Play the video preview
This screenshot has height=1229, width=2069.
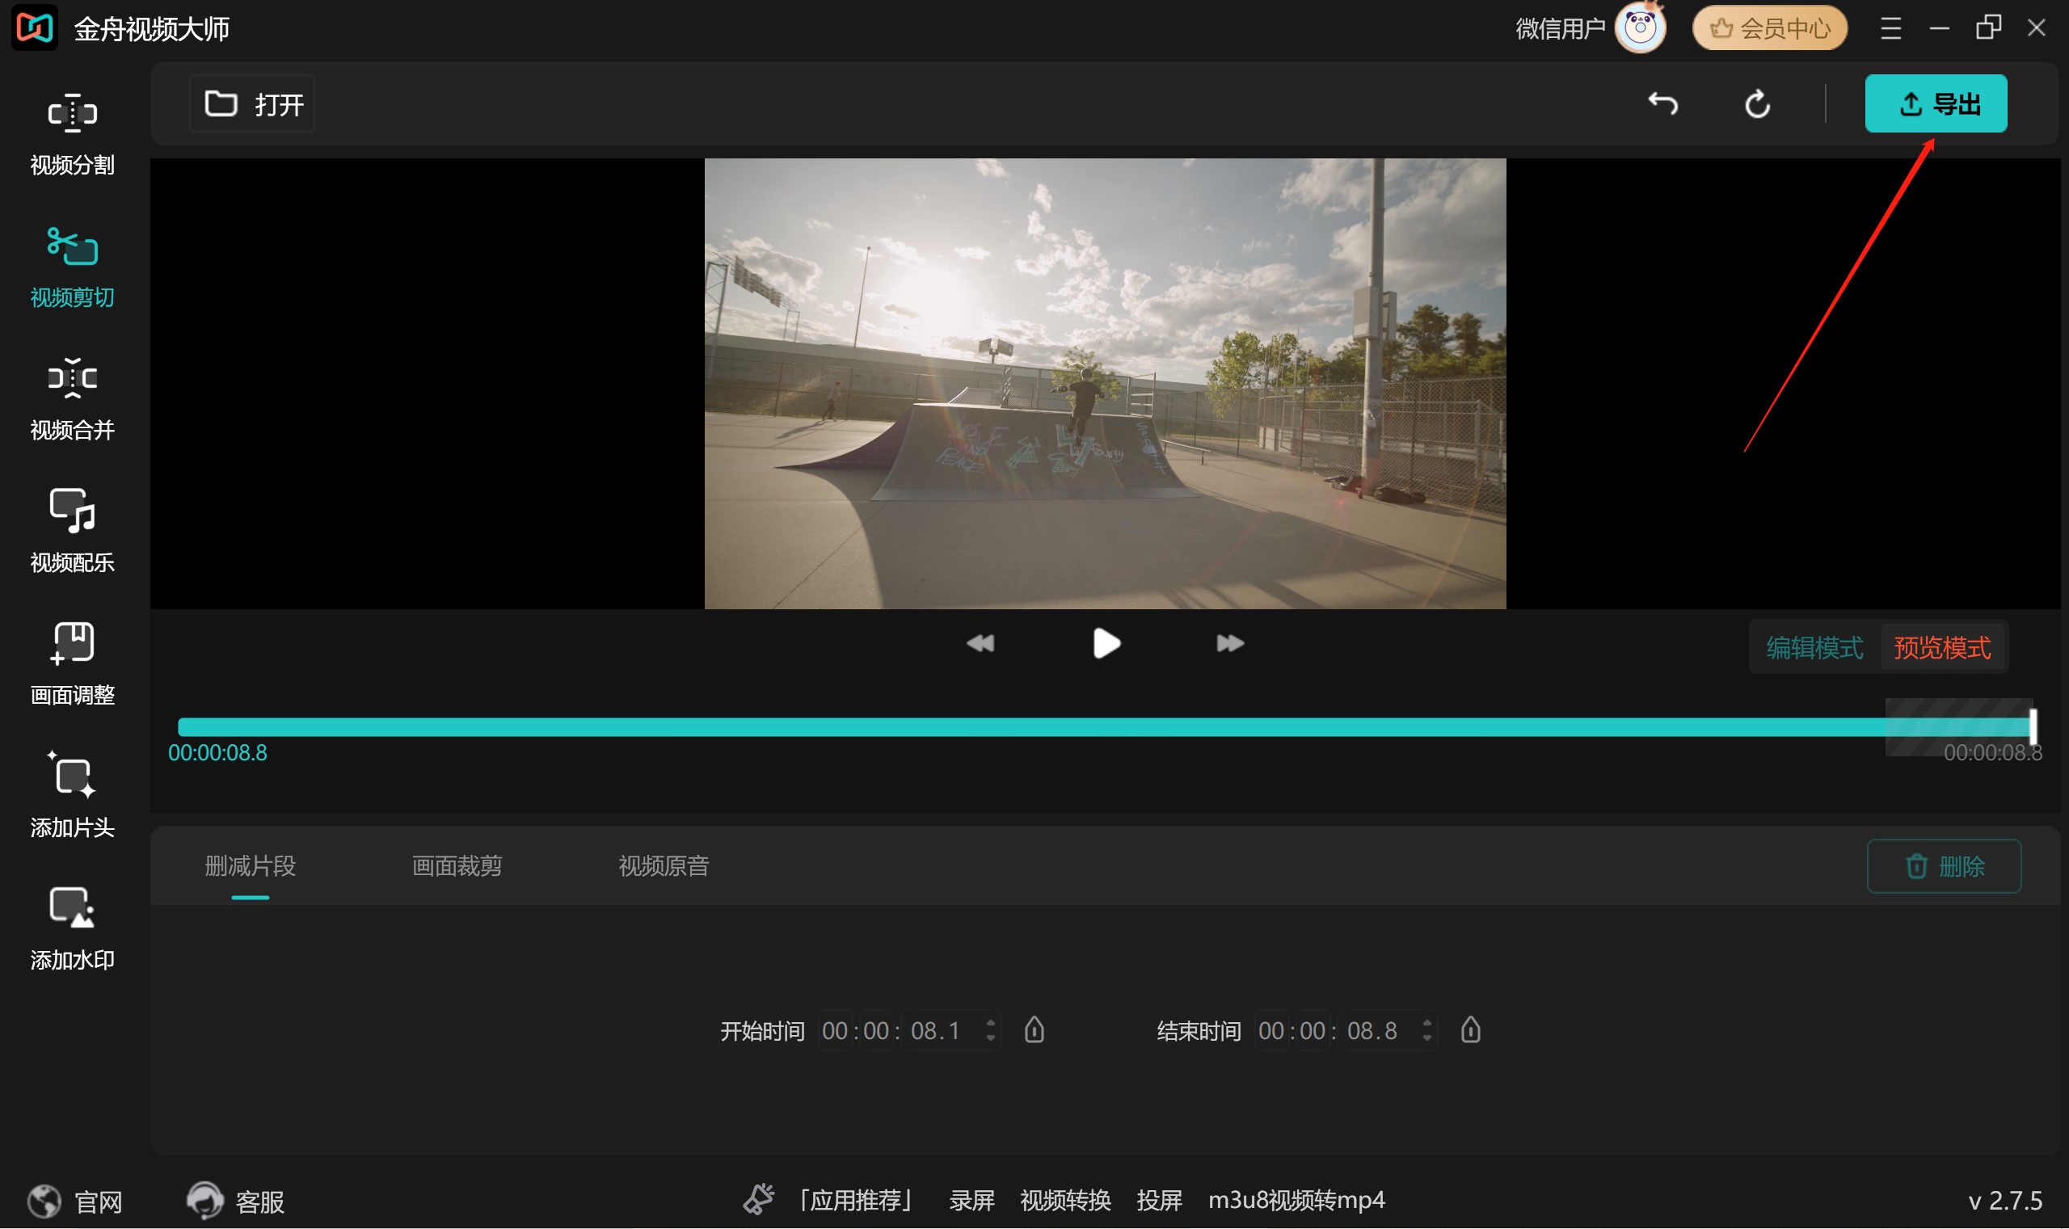coord(1106,643)
